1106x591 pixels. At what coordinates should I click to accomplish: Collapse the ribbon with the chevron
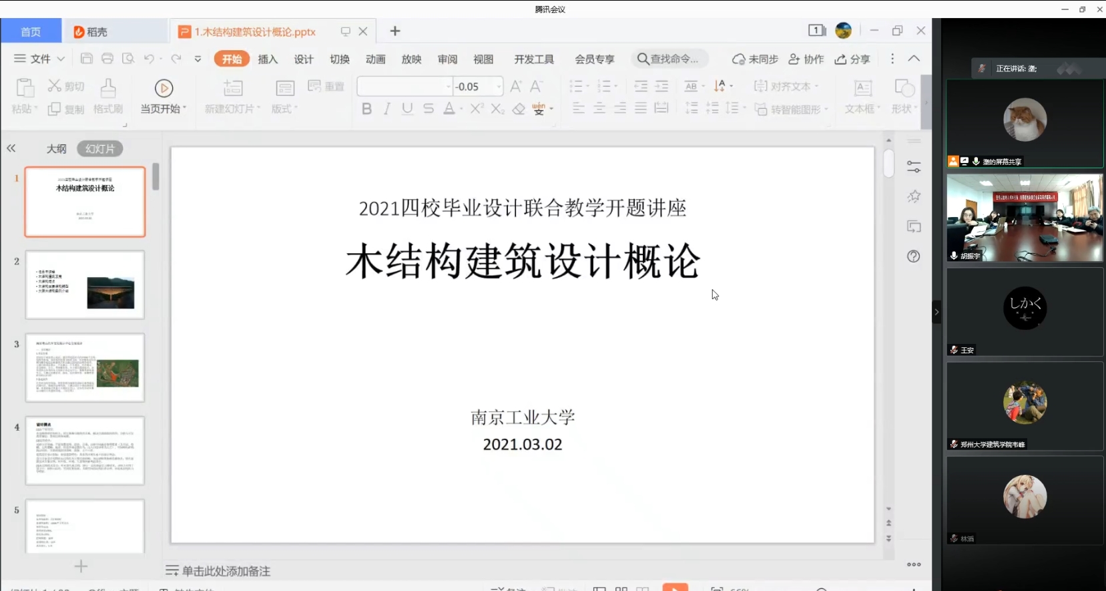point(914,59)
